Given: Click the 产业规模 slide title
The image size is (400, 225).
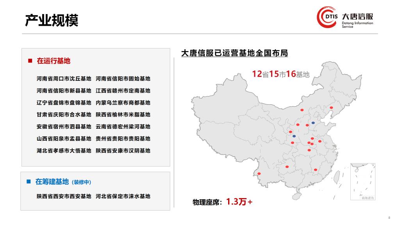Looking at the screenshot, I should click(x=52, y=20).
